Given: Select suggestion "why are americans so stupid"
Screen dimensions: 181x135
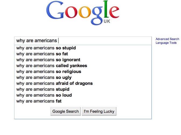Looking at the screenshot, I should pyautogui.click(x=46, y=48).
